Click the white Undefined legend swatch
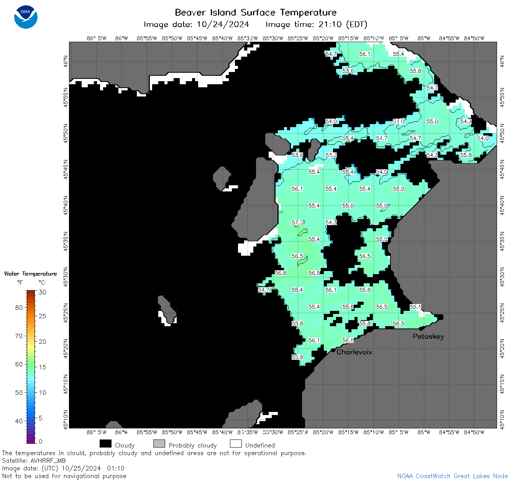The width and height of the screenshot is (512, 482). point(236,444)
